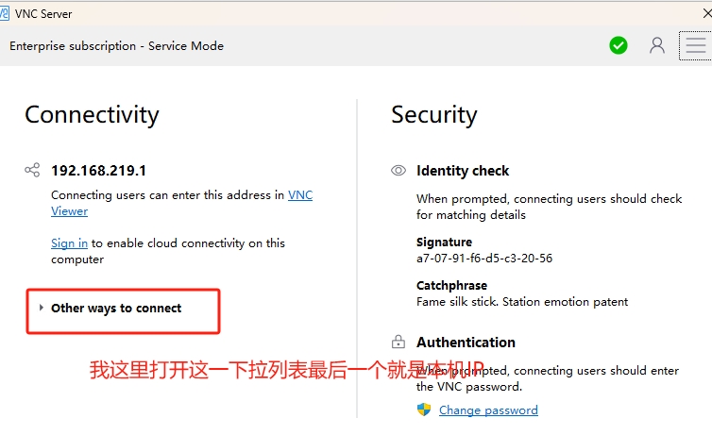Click the Identity check heading
Viewport: 712px width, 435px height.
click(463, 171)
